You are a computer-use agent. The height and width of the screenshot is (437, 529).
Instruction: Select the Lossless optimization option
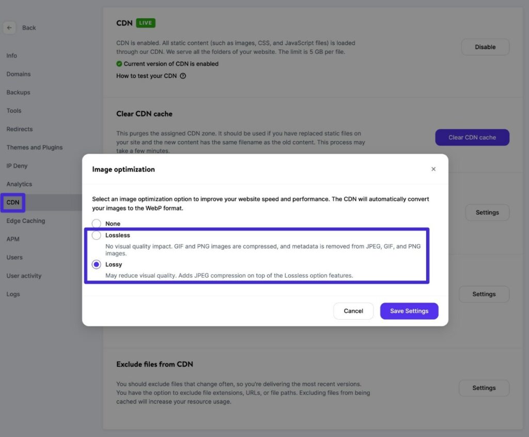tap(96, 235)
